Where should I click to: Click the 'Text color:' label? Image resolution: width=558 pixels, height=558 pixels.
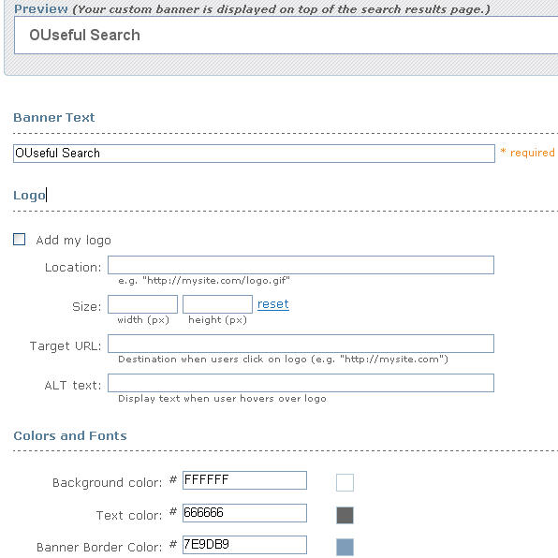[129, 515]
